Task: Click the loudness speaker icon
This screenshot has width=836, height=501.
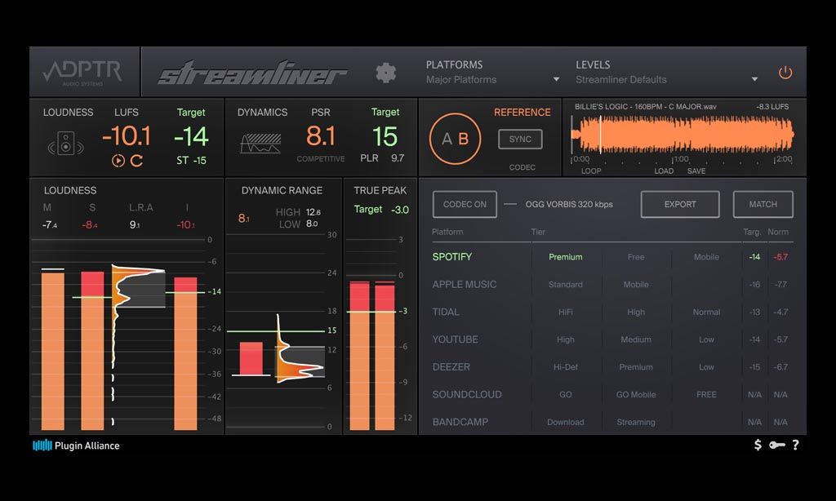Action: click(x=65, y=144)
